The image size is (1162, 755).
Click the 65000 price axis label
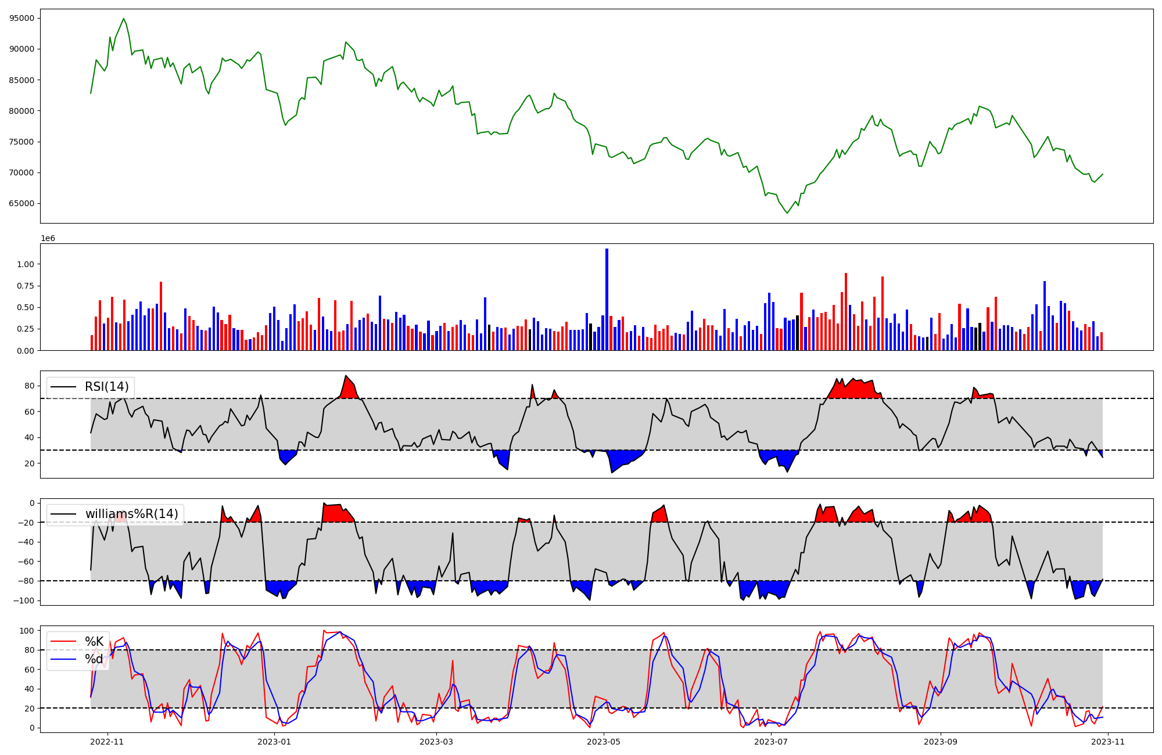pos(22,204)
